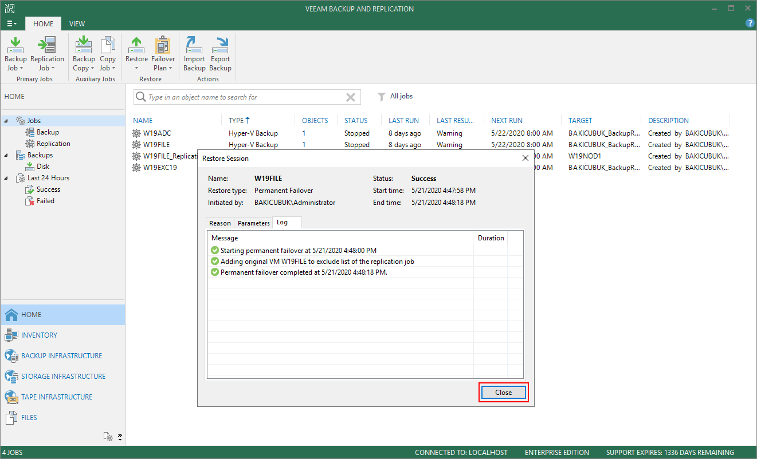Viewport: 757px width, 459px height.
Task: Collapse the Jobs tree node
Action: coord(6,121)
